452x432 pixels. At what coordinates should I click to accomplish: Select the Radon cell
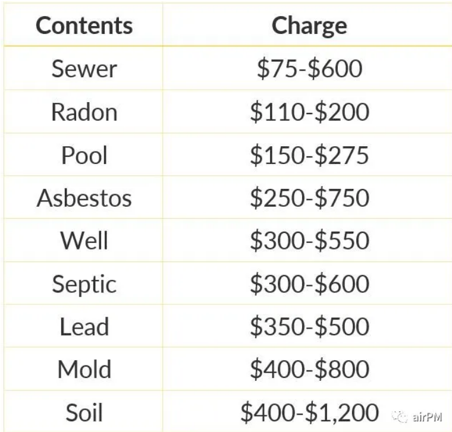click(84, 112)
